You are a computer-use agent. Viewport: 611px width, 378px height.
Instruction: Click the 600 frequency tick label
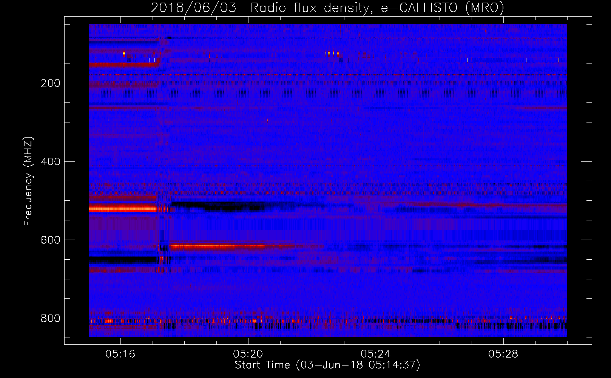(x=51, y=240)
